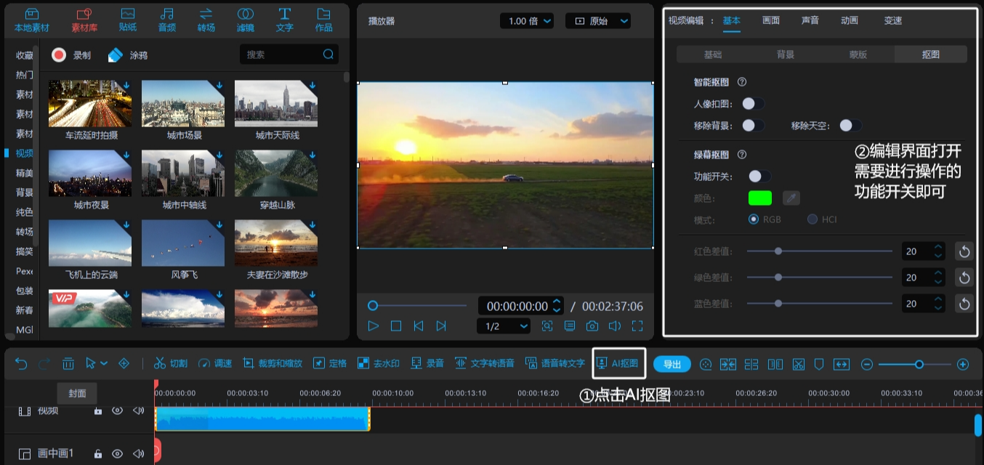This screenshot has height=465, width=984.
Task: Expand the 1/2 preview quality dropdown
Action: coord(503,326)
